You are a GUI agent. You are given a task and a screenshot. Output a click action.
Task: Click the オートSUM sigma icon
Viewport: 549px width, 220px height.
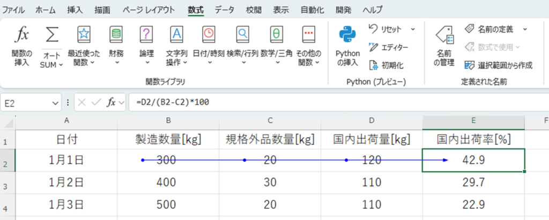pos(51,35)
